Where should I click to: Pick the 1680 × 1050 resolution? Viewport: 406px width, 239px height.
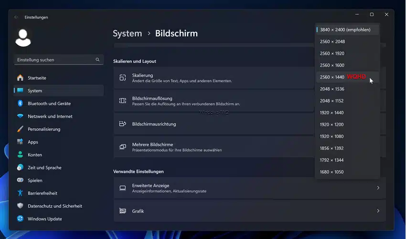347,172
